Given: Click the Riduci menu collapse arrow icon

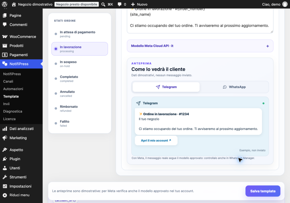Looking at the screenshot, I should coord(5,195).
